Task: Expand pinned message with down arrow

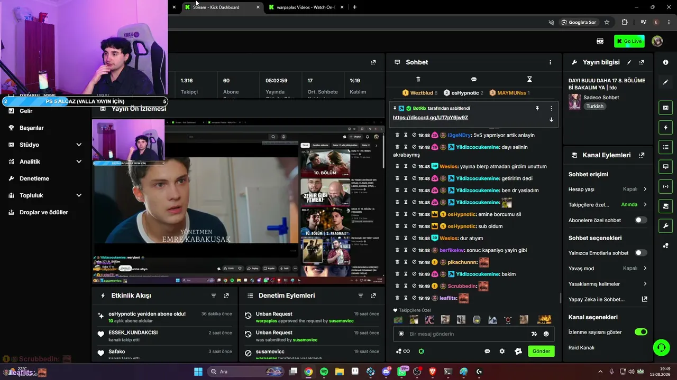Action: coord(551,119)
